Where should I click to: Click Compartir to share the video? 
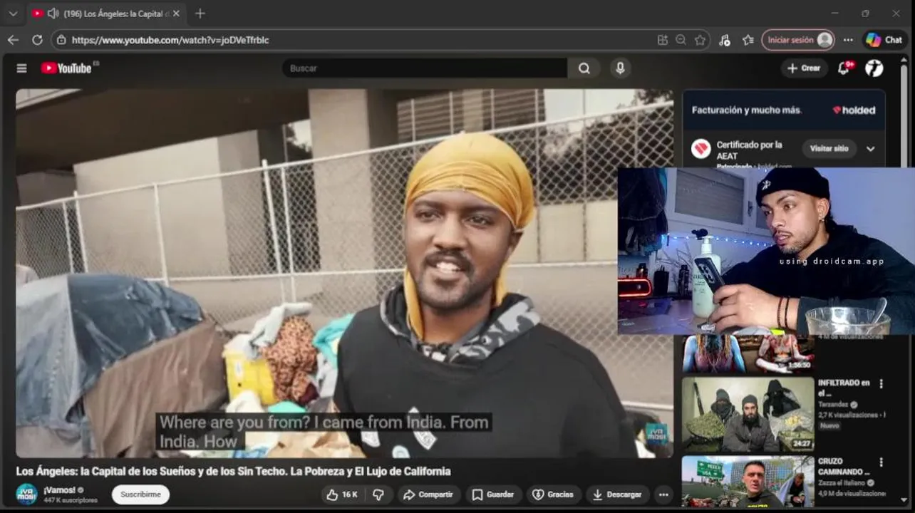pyautogui.click(x=428, y=494)
